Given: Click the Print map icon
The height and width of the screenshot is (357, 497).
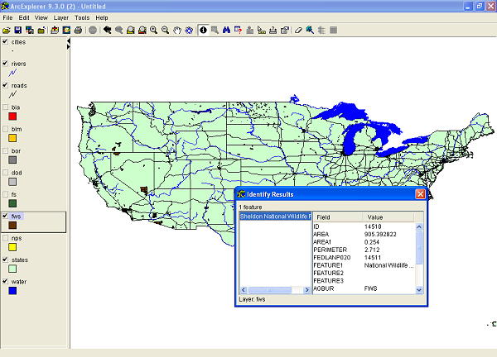Looking at the screenshot, I should (x=78, y=30).
